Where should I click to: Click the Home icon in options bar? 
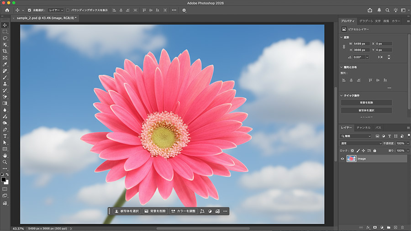coord(7,10)
